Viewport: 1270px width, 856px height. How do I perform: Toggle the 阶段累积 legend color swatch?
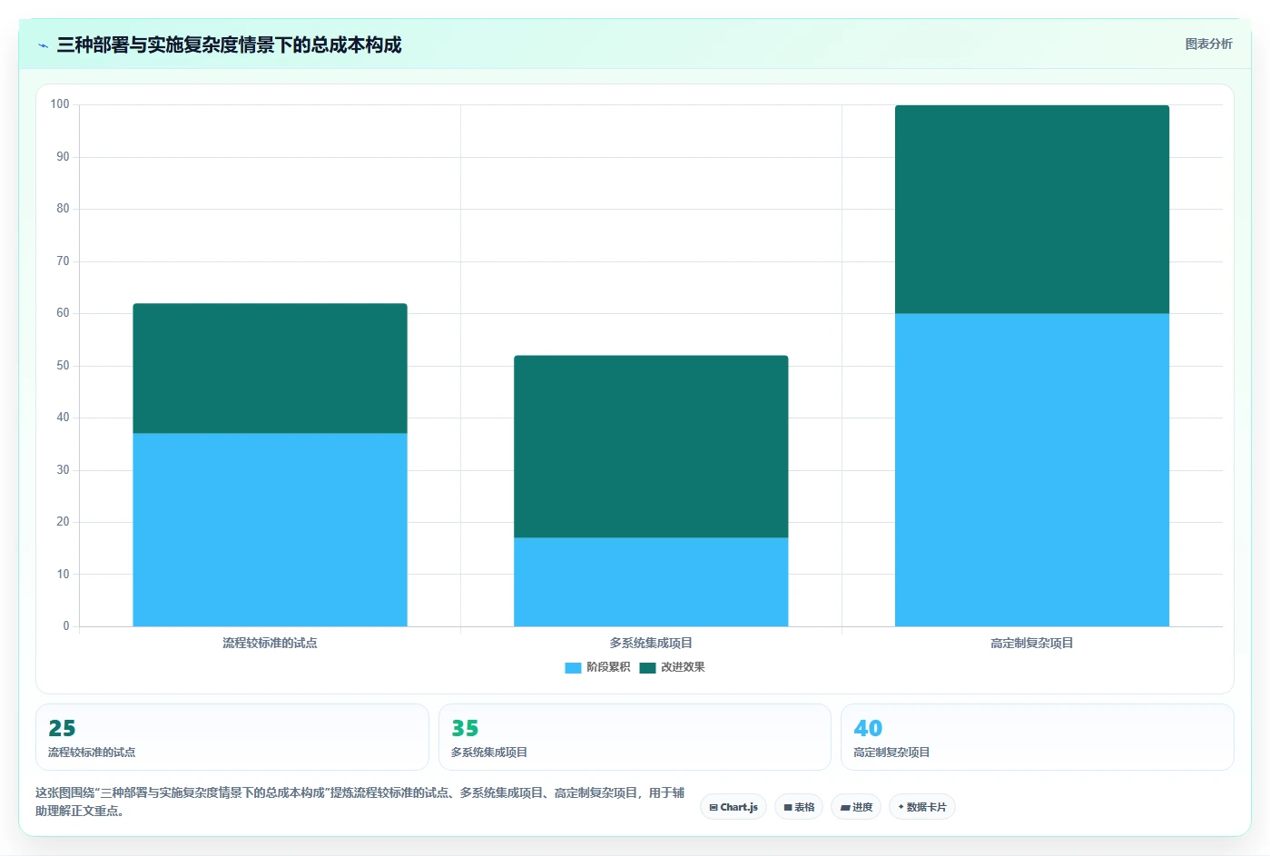pyautogui.click(x=573, y=667)
